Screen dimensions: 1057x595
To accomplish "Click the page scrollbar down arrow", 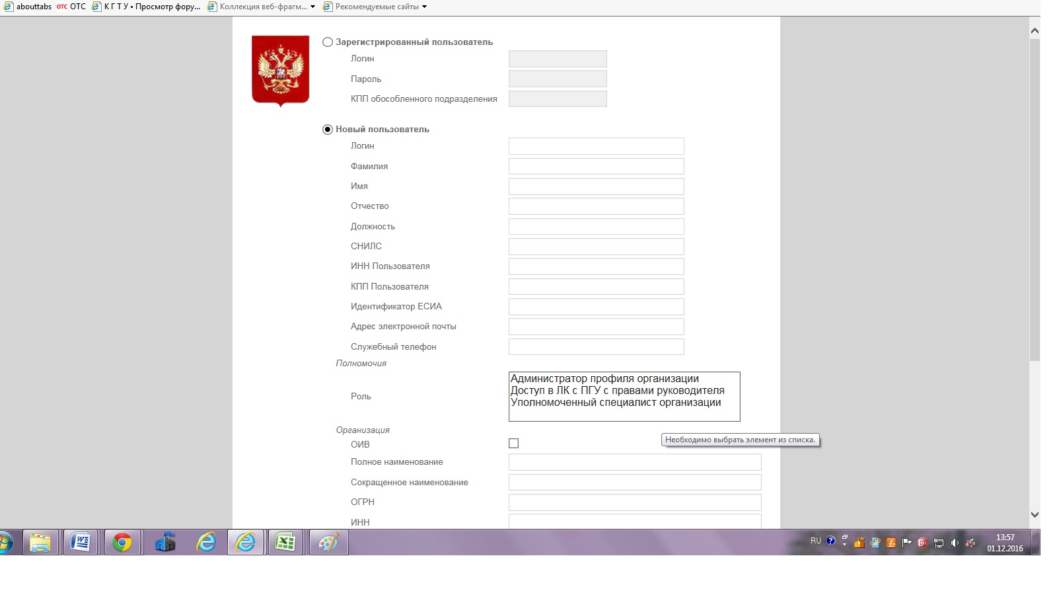I will pyautogui.click(x=1035, y=514).
